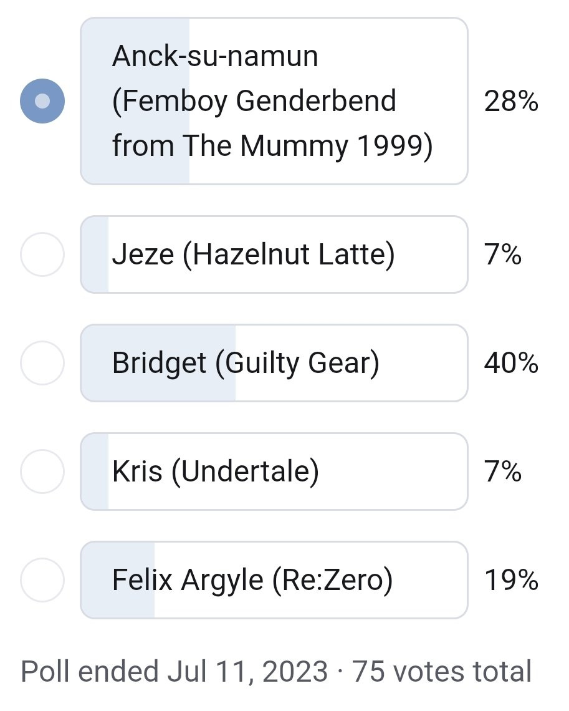Click the 28% result label
Screen dimensions: 569x711
[511, 100]
